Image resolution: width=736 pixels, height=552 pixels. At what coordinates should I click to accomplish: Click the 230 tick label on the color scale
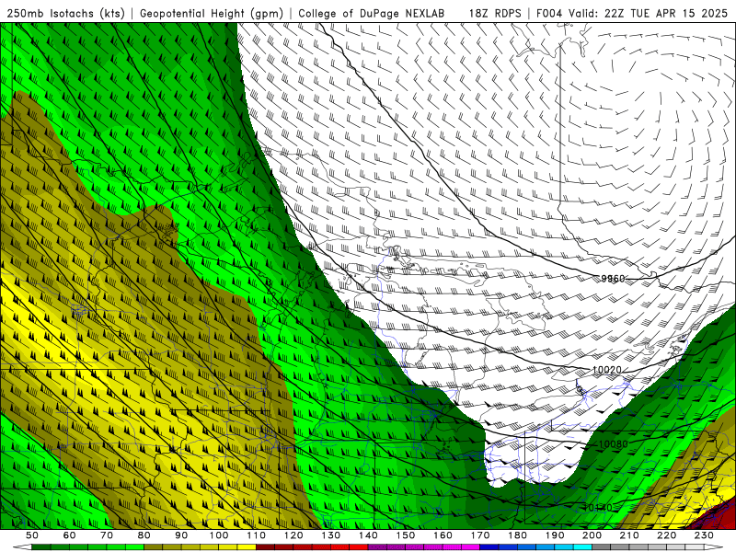[704, 535]
